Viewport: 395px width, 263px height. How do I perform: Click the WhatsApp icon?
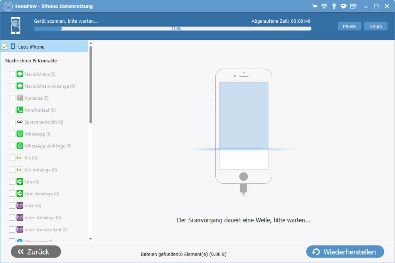[20, 134]
